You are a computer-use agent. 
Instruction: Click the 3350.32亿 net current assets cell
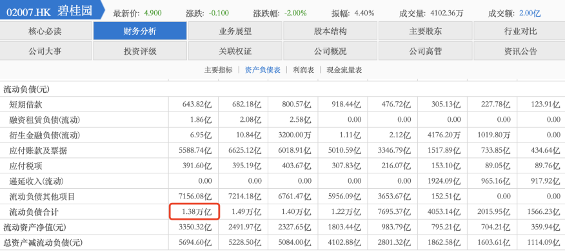tap(195, 228)
